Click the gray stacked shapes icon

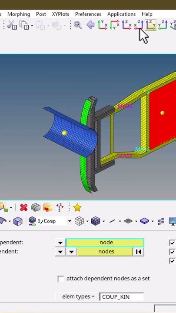(36, 208)
